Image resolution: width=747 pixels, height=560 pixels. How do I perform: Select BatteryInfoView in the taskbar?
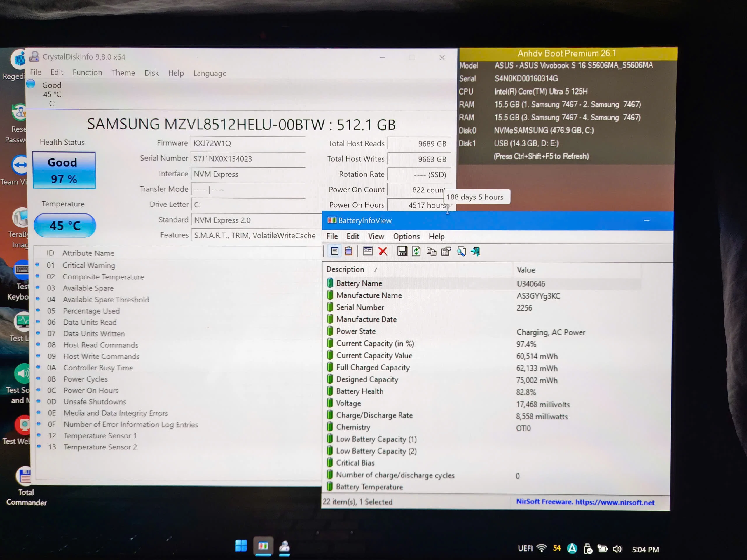pos(263,546)
